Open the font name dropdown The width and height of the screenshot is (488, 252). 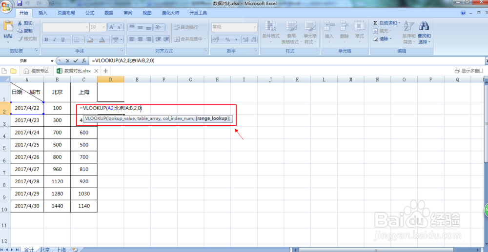coord(87,27)
